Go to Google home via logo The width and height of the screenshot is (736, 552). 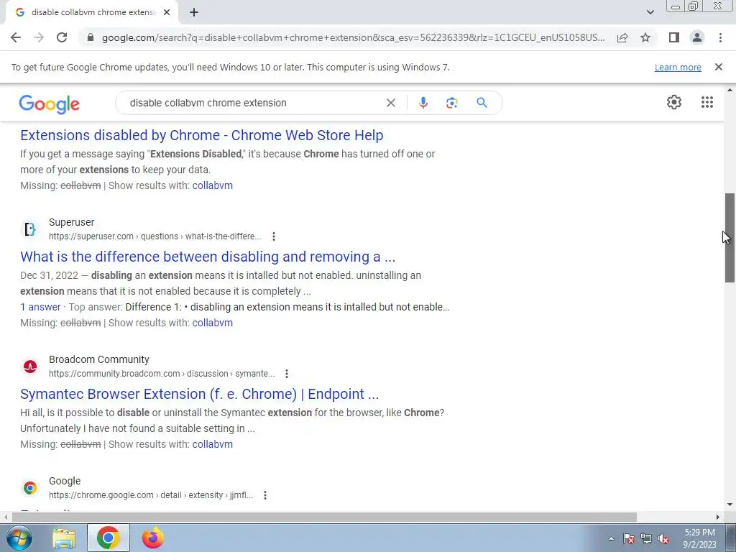[x=50, y=103]
